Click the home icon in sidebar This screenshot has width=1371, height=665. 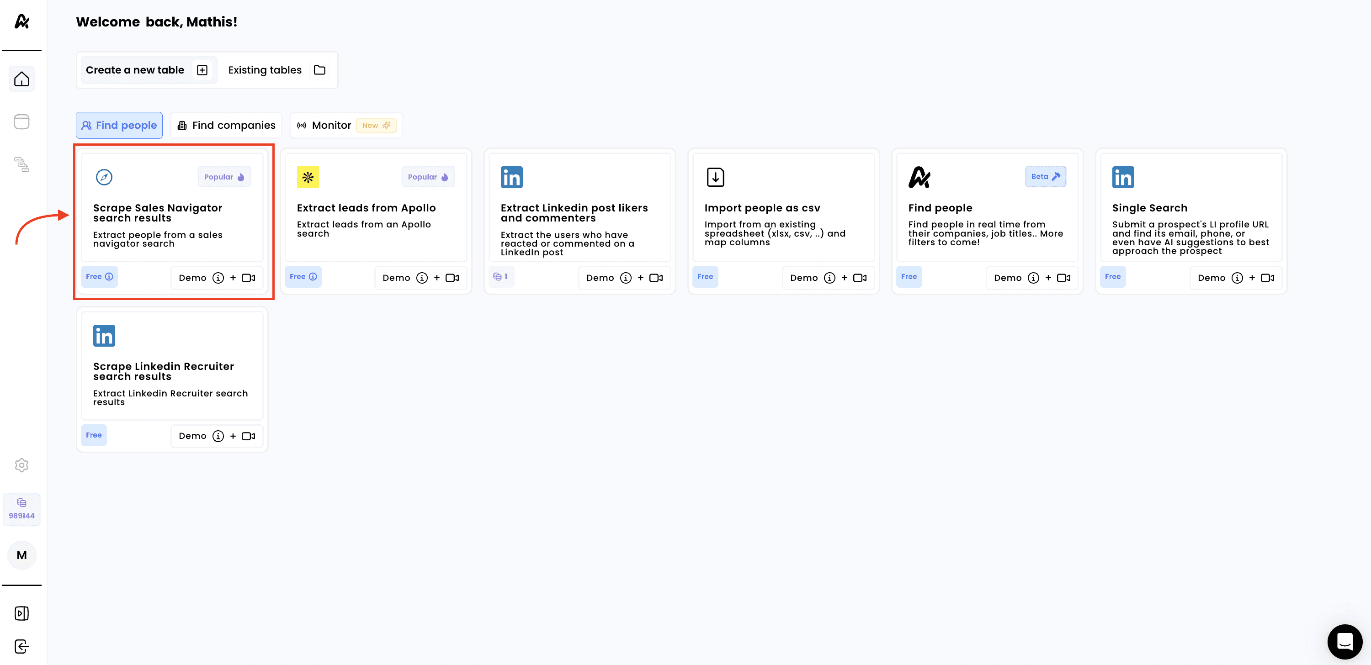coord(21,79)
